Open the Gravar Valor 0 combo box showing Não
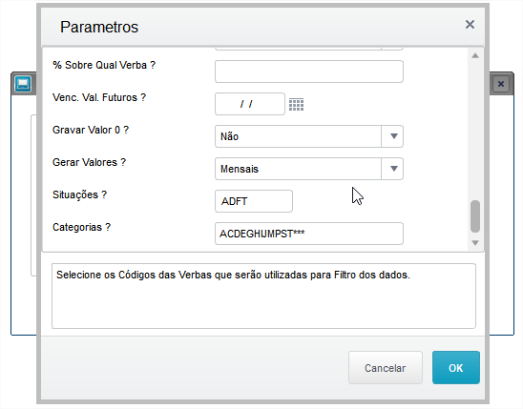Viewport: 523px width, 409px height. 309,136
